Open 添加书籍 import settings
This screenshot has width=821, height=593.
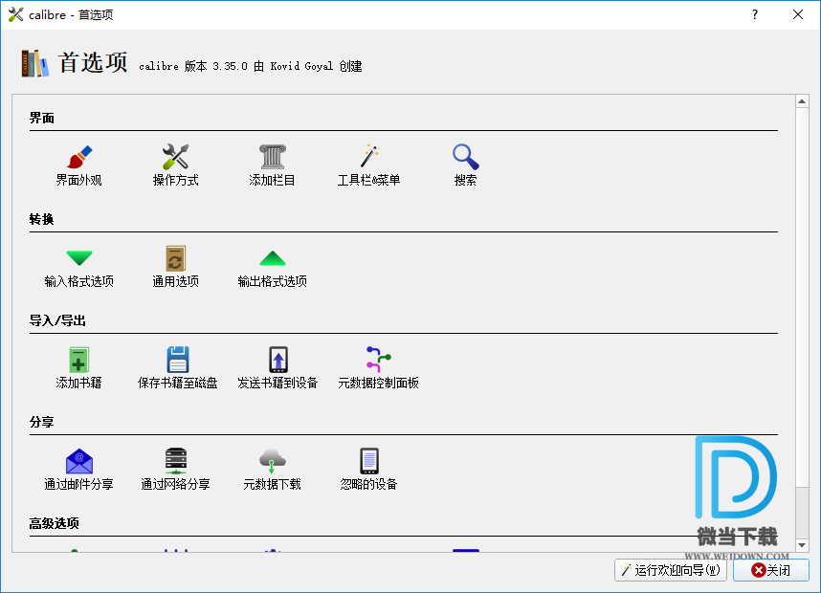pos(79,368)
